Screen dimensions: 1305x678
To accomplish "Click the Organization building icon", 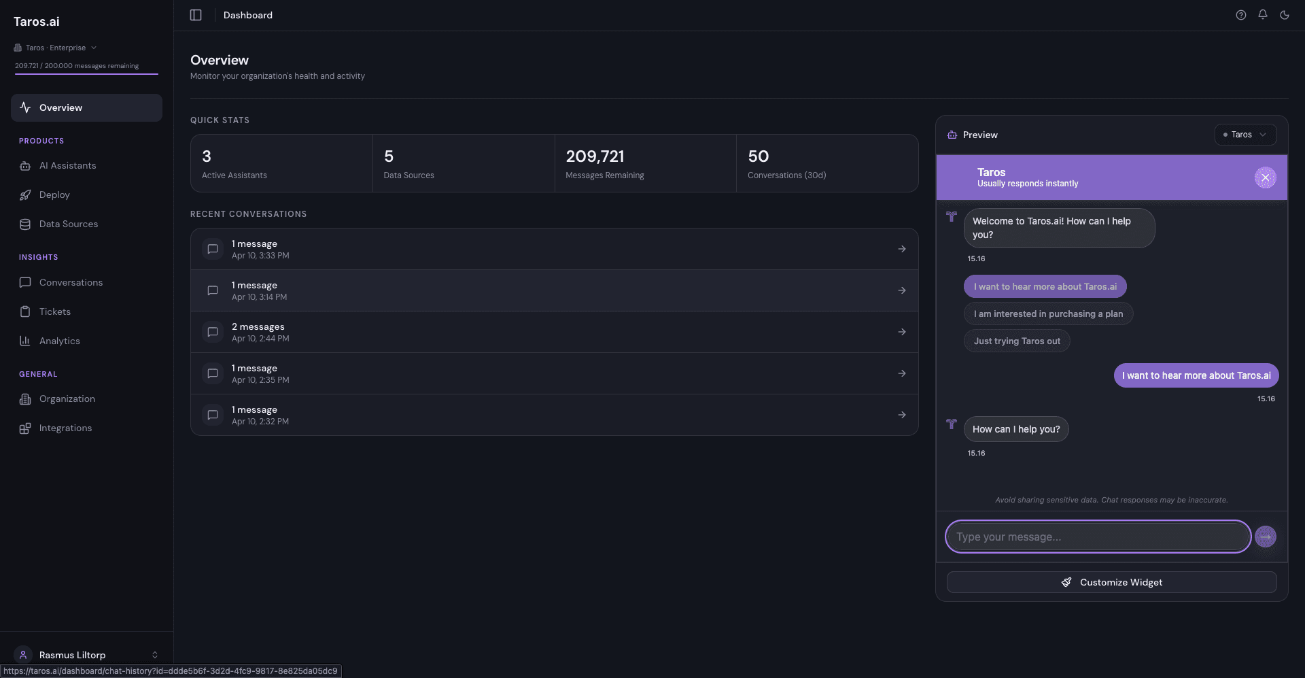I will 25,399.
